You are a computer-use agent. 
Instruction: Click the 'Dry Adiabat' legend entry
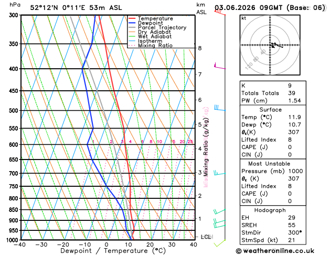click(154, 32)
